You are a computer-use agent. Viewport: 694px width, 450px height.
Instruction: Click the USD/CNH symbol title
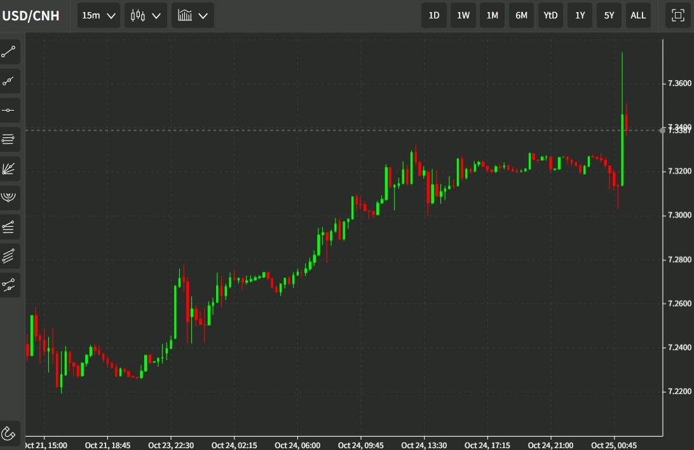31,16
